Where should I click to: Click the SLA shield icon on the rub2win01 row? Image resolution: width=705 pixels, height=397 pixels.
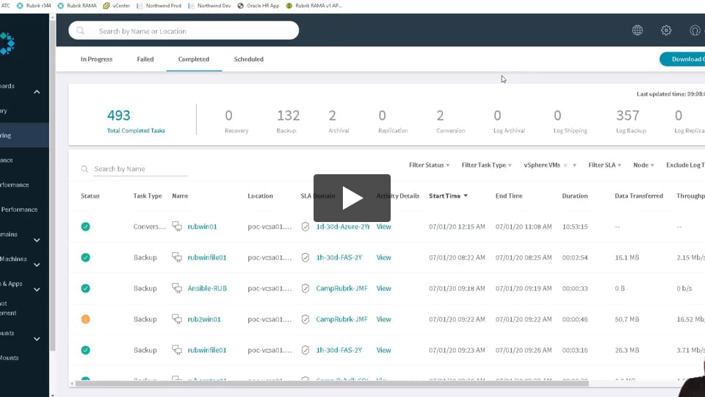(305, 319)
